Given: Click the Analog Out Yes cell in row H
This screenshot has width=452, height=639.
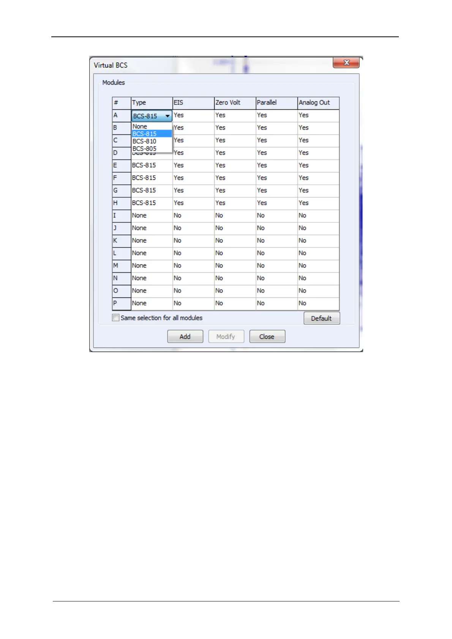Looking at the screenshot, I should point(318,203).
